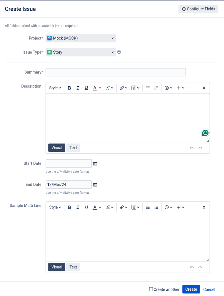Open more formatting menu in Description toolbar
This screenshot has height=296, width=224.
tap(109, 88)
